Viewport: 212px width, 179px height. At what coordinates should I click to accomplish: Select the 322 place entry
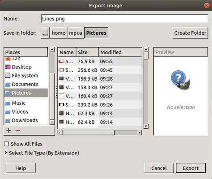point(26,59)
